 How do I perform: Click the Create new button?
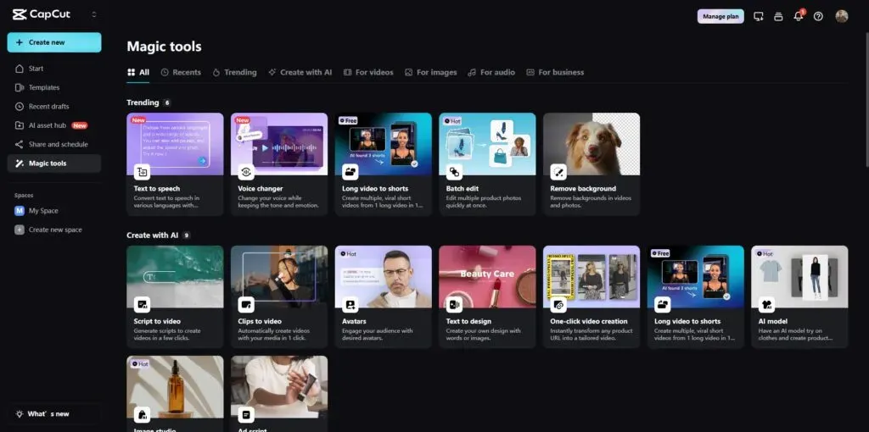pos(54,42)
